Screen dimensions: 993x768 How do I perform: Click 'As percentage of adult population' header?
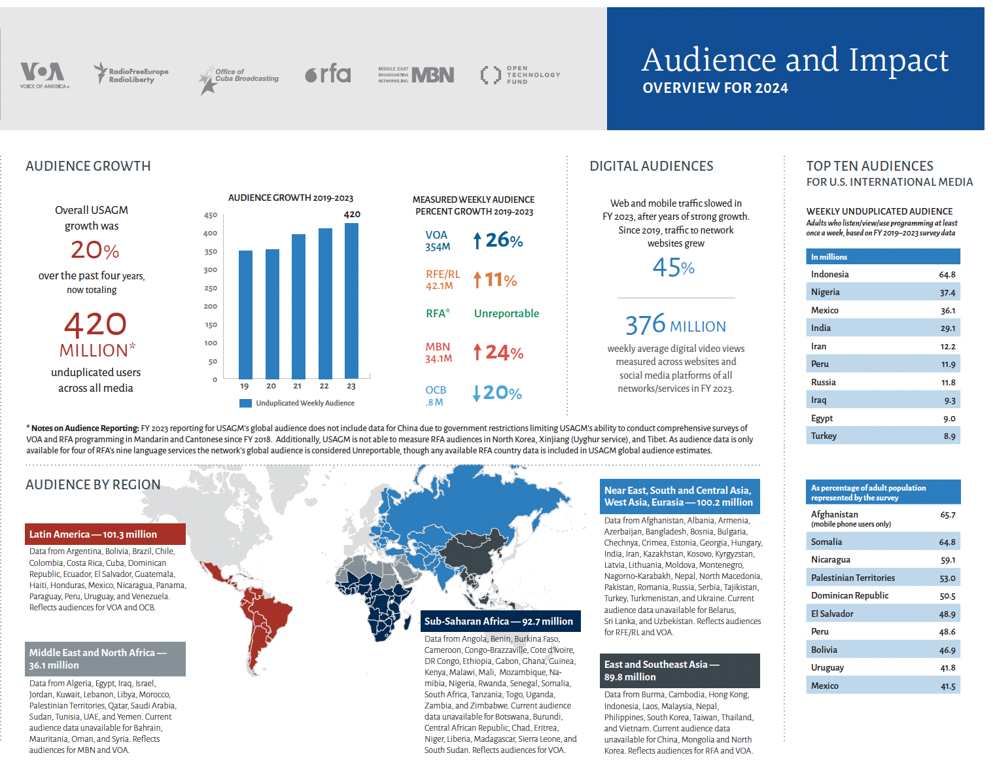pos(883,492)
